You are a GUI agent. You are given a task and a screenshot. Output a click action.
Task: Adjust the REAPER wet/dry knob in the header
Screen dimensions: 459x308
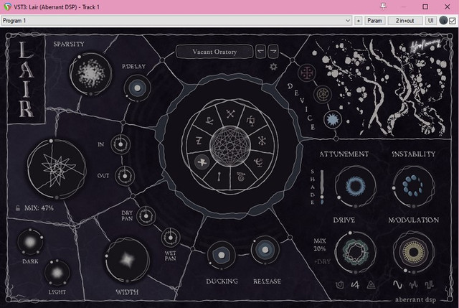[x=443, y=21]
